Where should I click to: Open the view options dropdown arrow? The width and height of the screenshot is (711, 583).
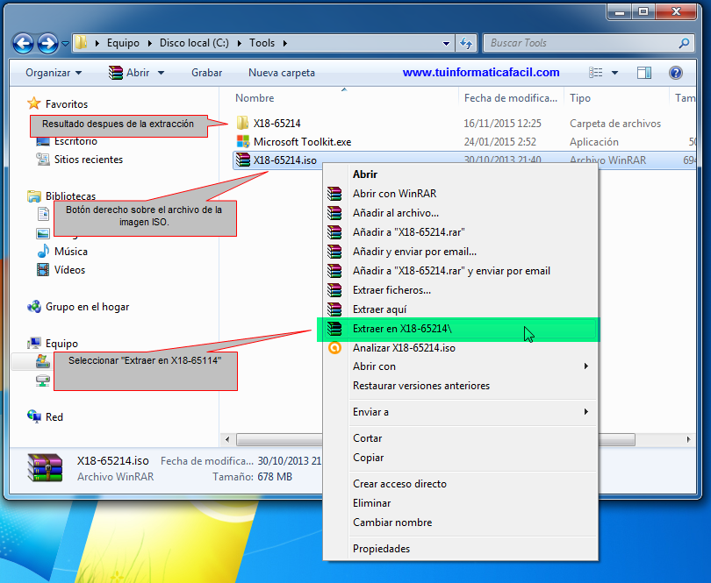(614, 73)
